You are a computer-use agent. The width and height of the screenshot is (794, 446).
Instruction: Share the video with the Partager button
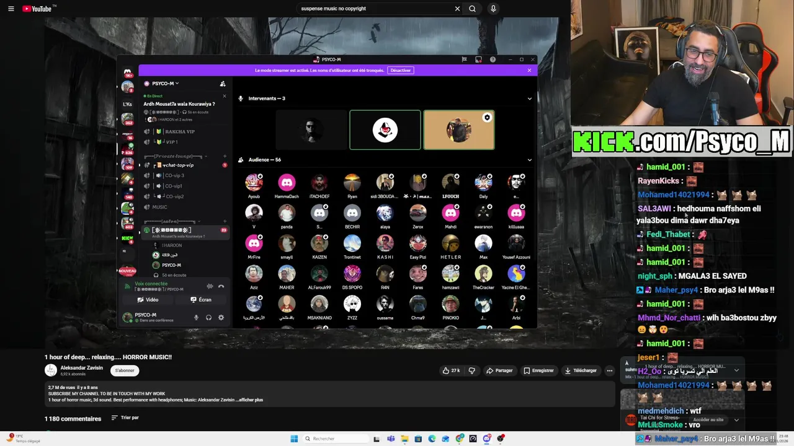tap(499, 370)
